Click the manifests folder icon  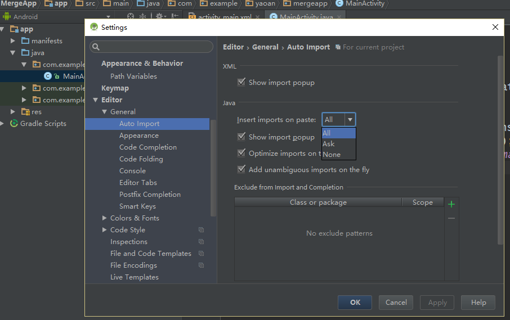[x=25, y=40]
